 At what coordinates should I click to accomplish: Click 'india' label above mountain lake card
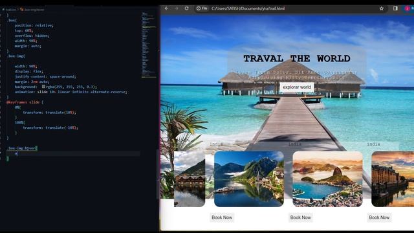click(216, 144)
